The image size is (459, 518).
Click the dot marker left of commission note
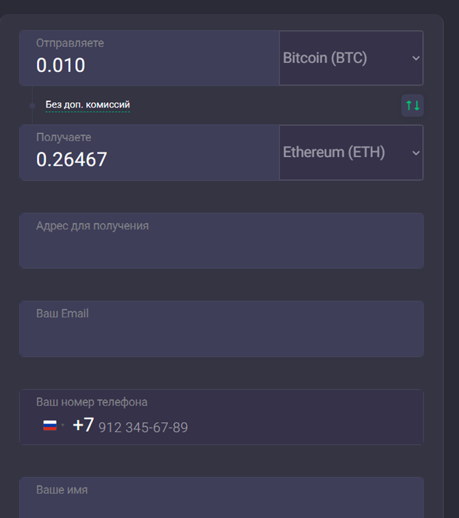coord(32,106)
